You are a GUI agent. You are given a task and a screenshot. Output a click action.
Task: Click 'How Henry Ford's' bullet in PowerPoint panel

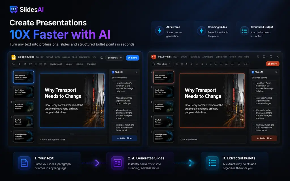[x=264, y=87]
